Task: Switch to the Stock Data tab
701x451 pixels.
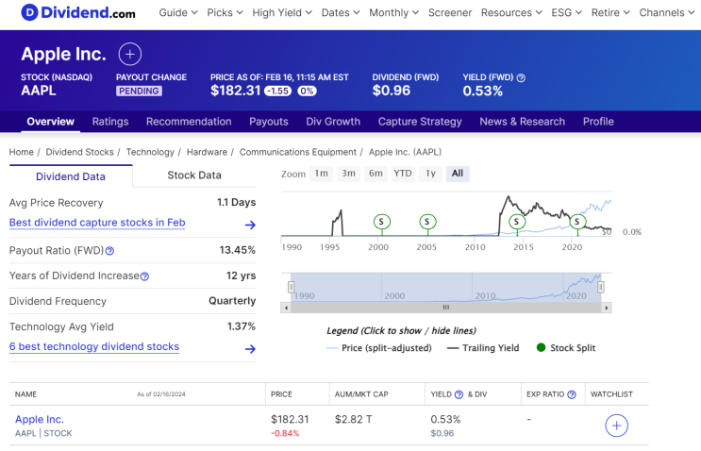Action: point(194,175)
